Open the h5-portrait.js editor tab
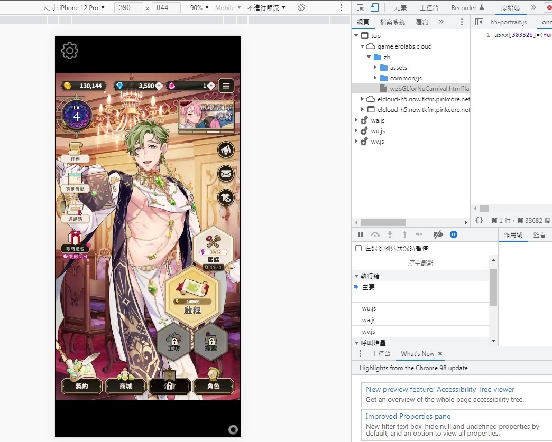Image resolution: width=552 pixels, height=442 pixels. (x=508, y=22)
